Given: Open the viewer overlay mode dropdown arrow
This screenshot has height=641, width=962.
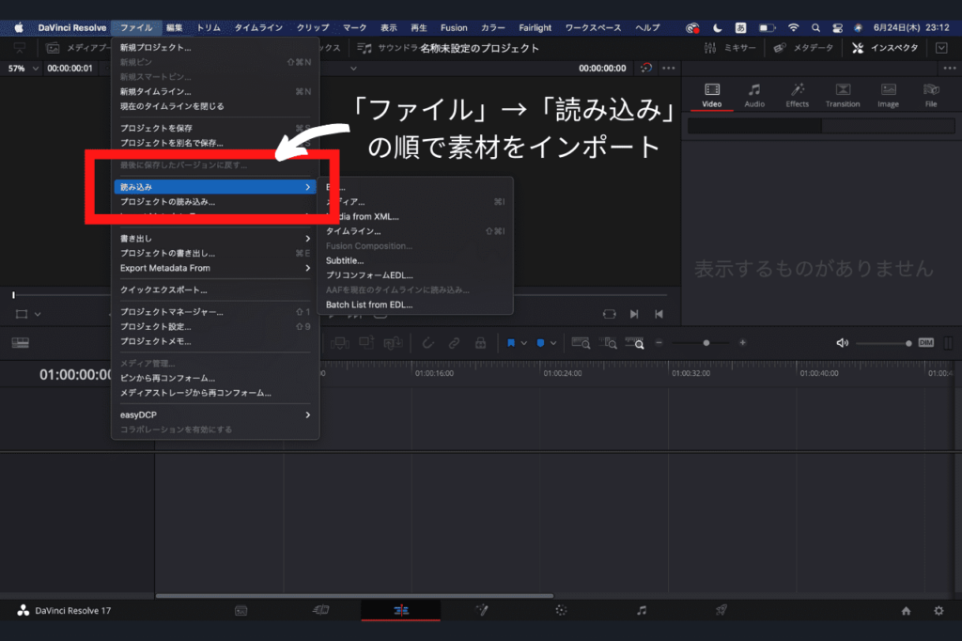Looking at the screenshot, I should pos(38,314).
